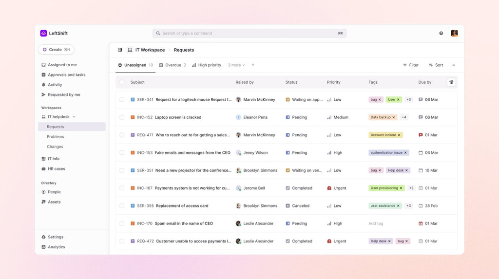499x279 pixels.
Task: Toggle the sidebar collapse icon
Action: (120, 50)
